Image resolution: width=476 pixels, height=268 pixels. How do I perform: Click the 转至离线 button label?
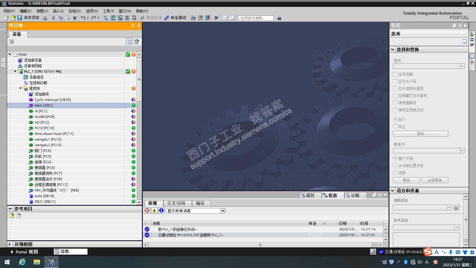[x=178, y=18]
